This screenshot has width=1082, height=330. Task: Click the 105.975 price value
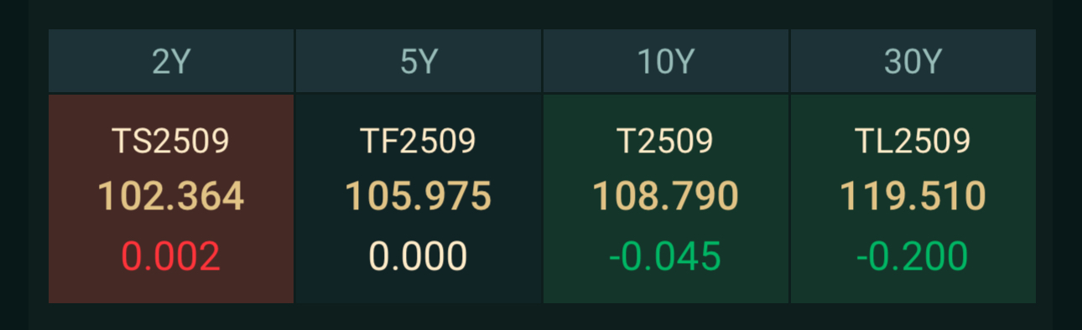pos(419,197)
